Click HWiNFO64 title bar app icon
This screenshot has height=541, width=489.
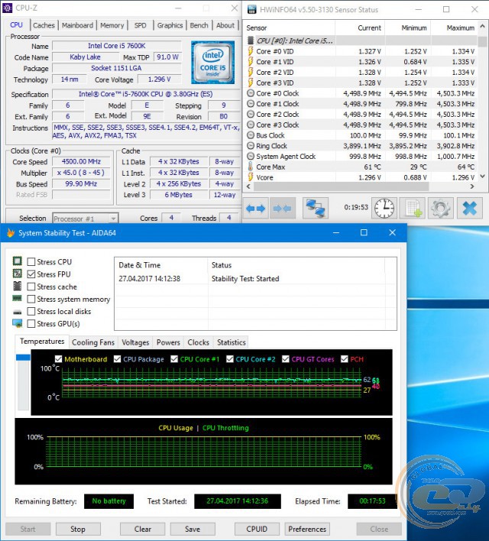pyautogui.click(x=252, y=10)
